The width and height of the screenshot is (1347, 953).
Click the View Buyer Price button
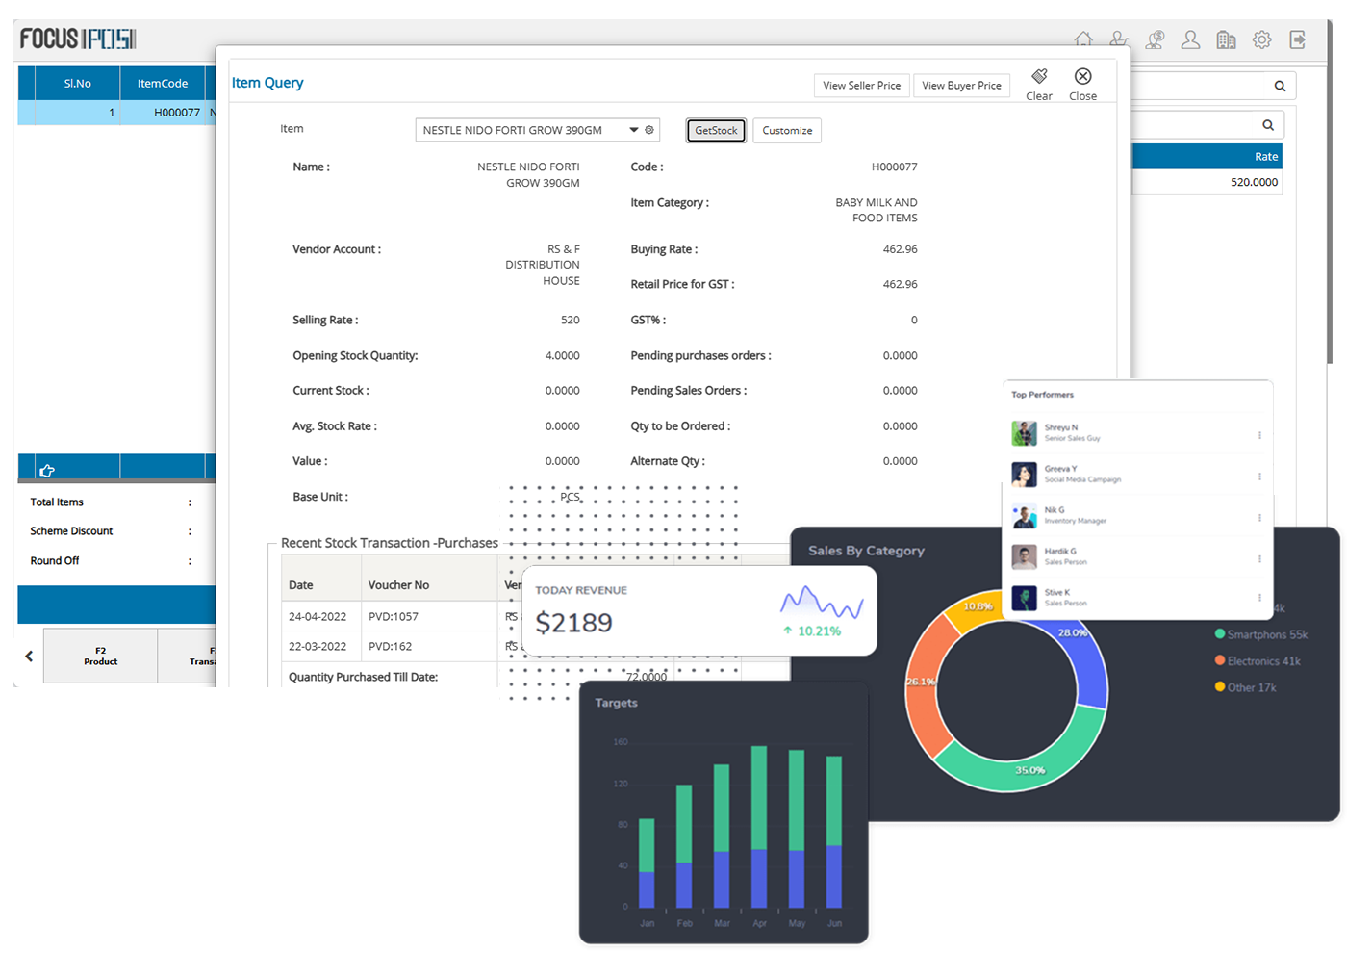point(961,86)
